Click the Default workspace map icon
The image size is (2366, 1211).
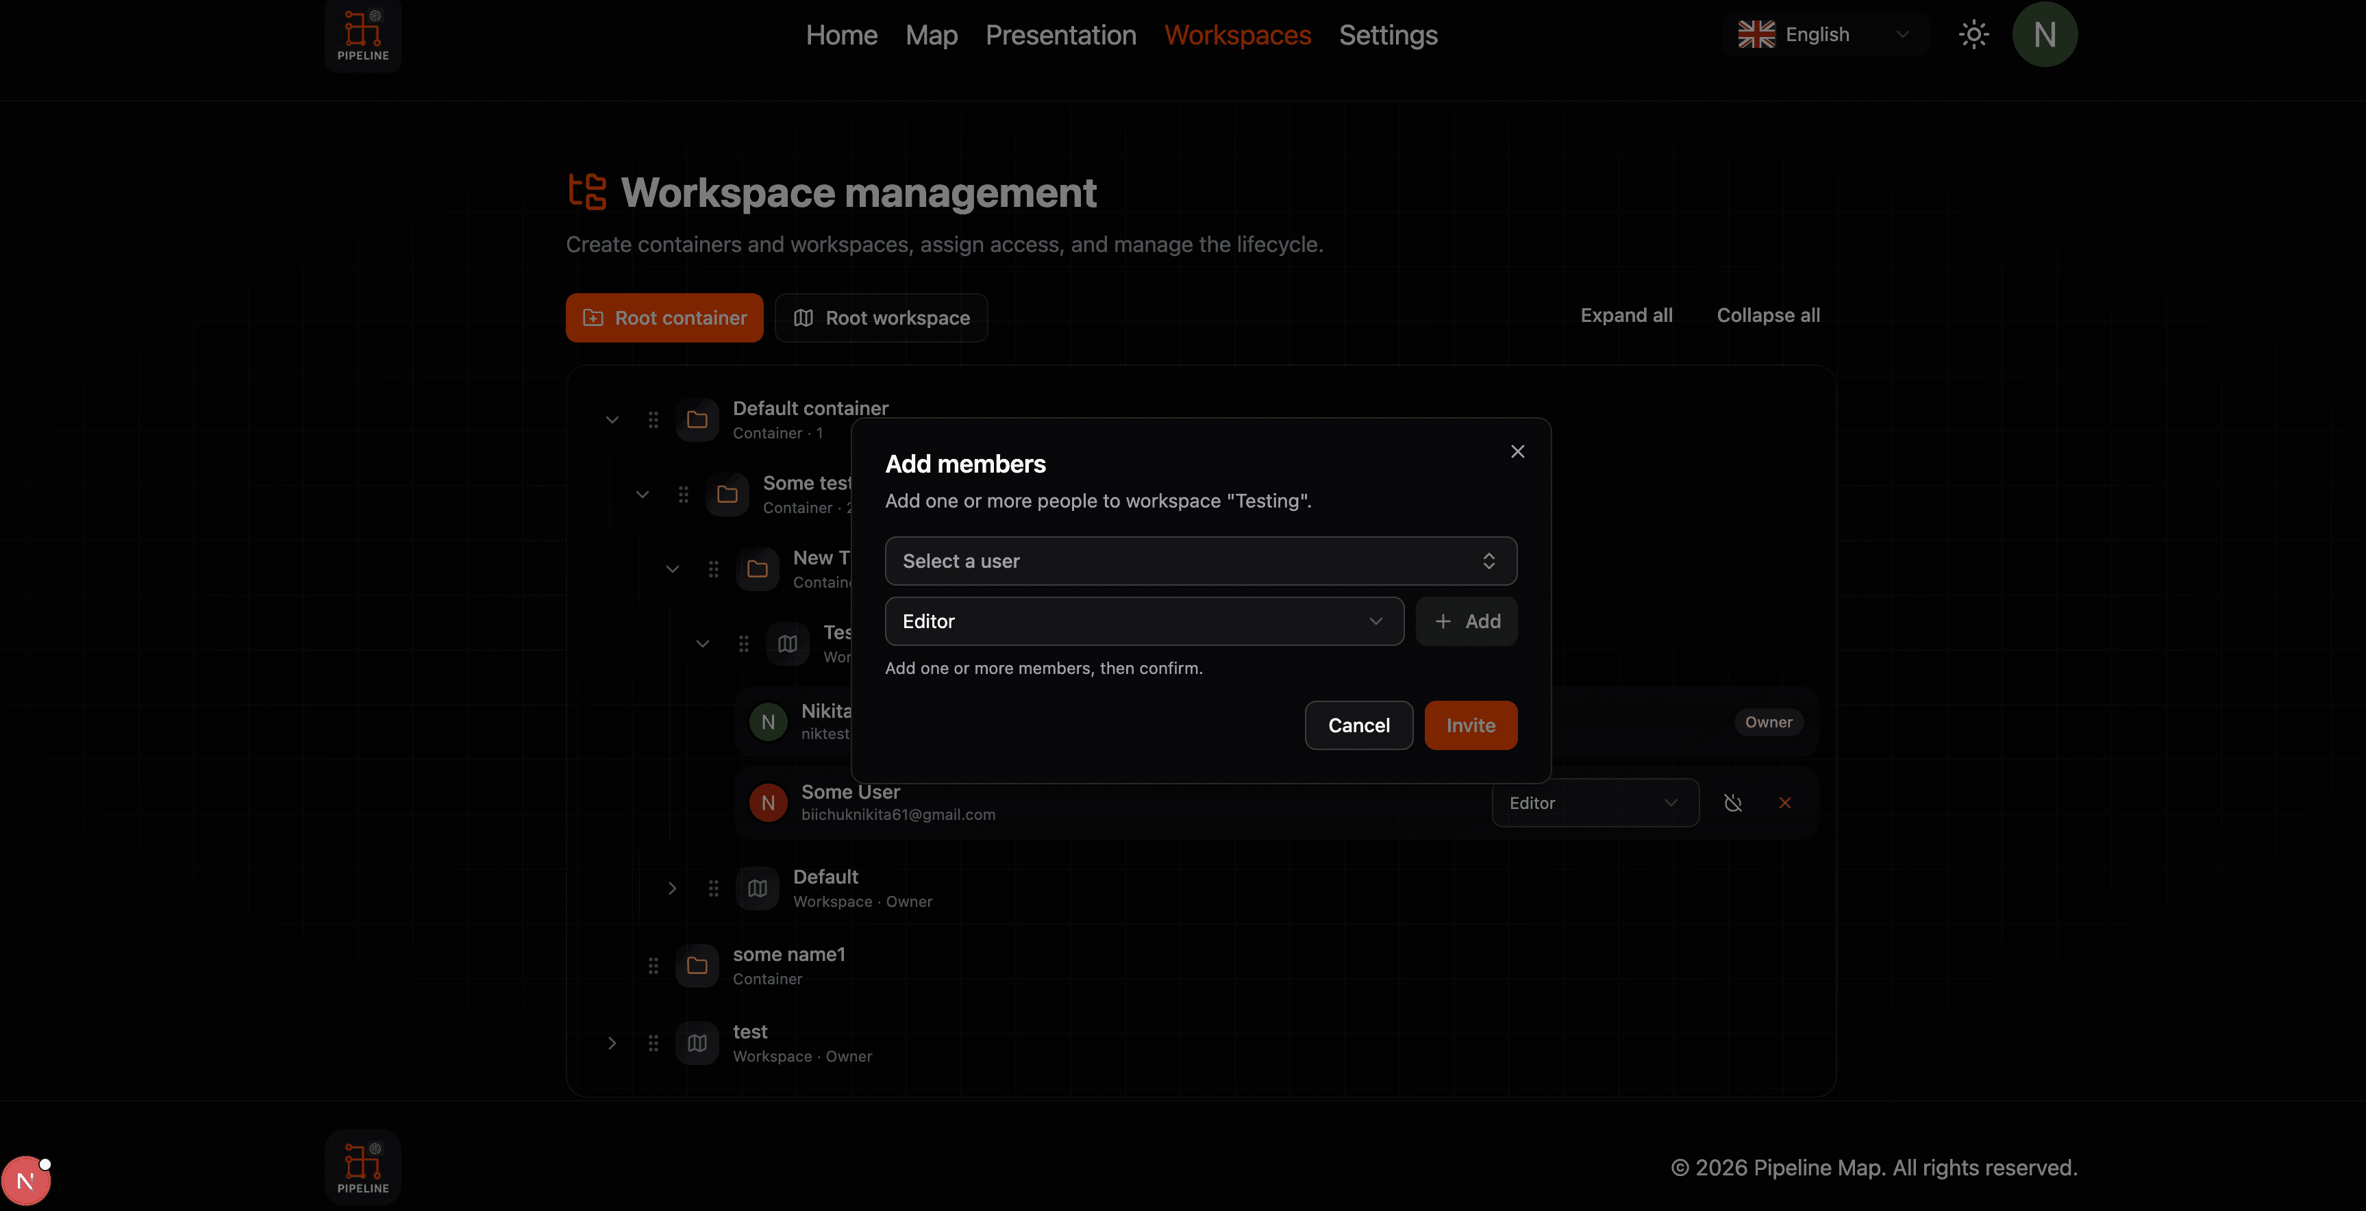click(x=758, y=888)
